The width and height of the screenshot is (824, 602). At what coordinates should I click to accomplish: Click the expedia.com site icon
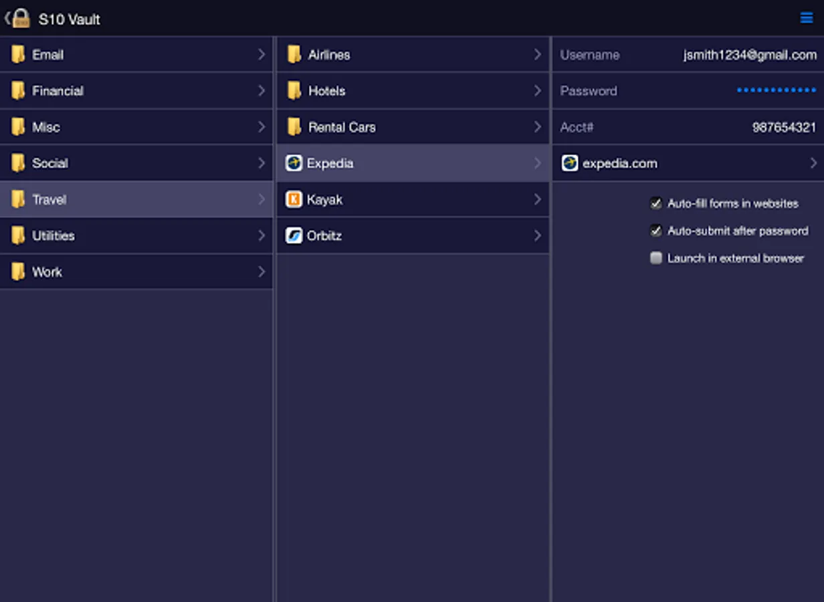570,163
